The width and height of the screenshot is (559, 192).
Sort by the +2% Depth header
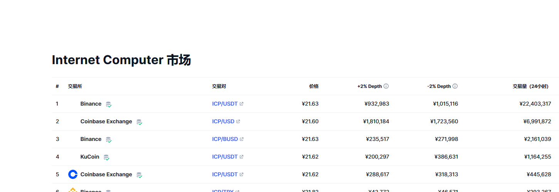[369, 86]
